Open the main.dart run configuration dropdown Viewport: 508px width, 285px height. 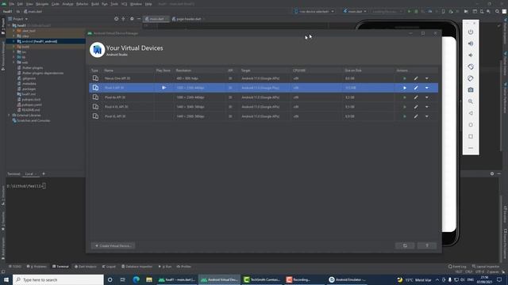click(x=355, y=11)
